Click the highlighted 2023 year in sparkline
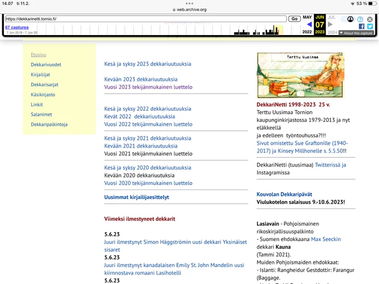Image resolution: width=379 pixels, height=284 pixels. pos(320,32)
